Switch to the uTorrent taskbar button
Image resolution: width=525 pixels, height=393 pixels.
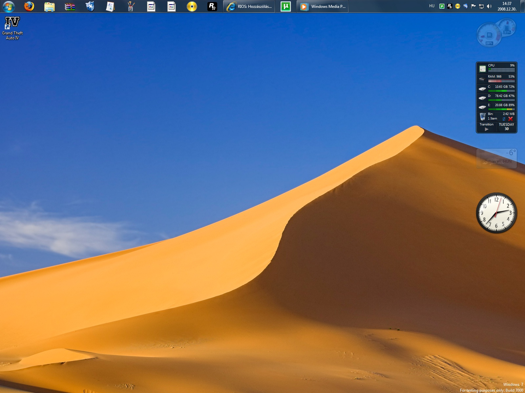(x=286, y=7)
